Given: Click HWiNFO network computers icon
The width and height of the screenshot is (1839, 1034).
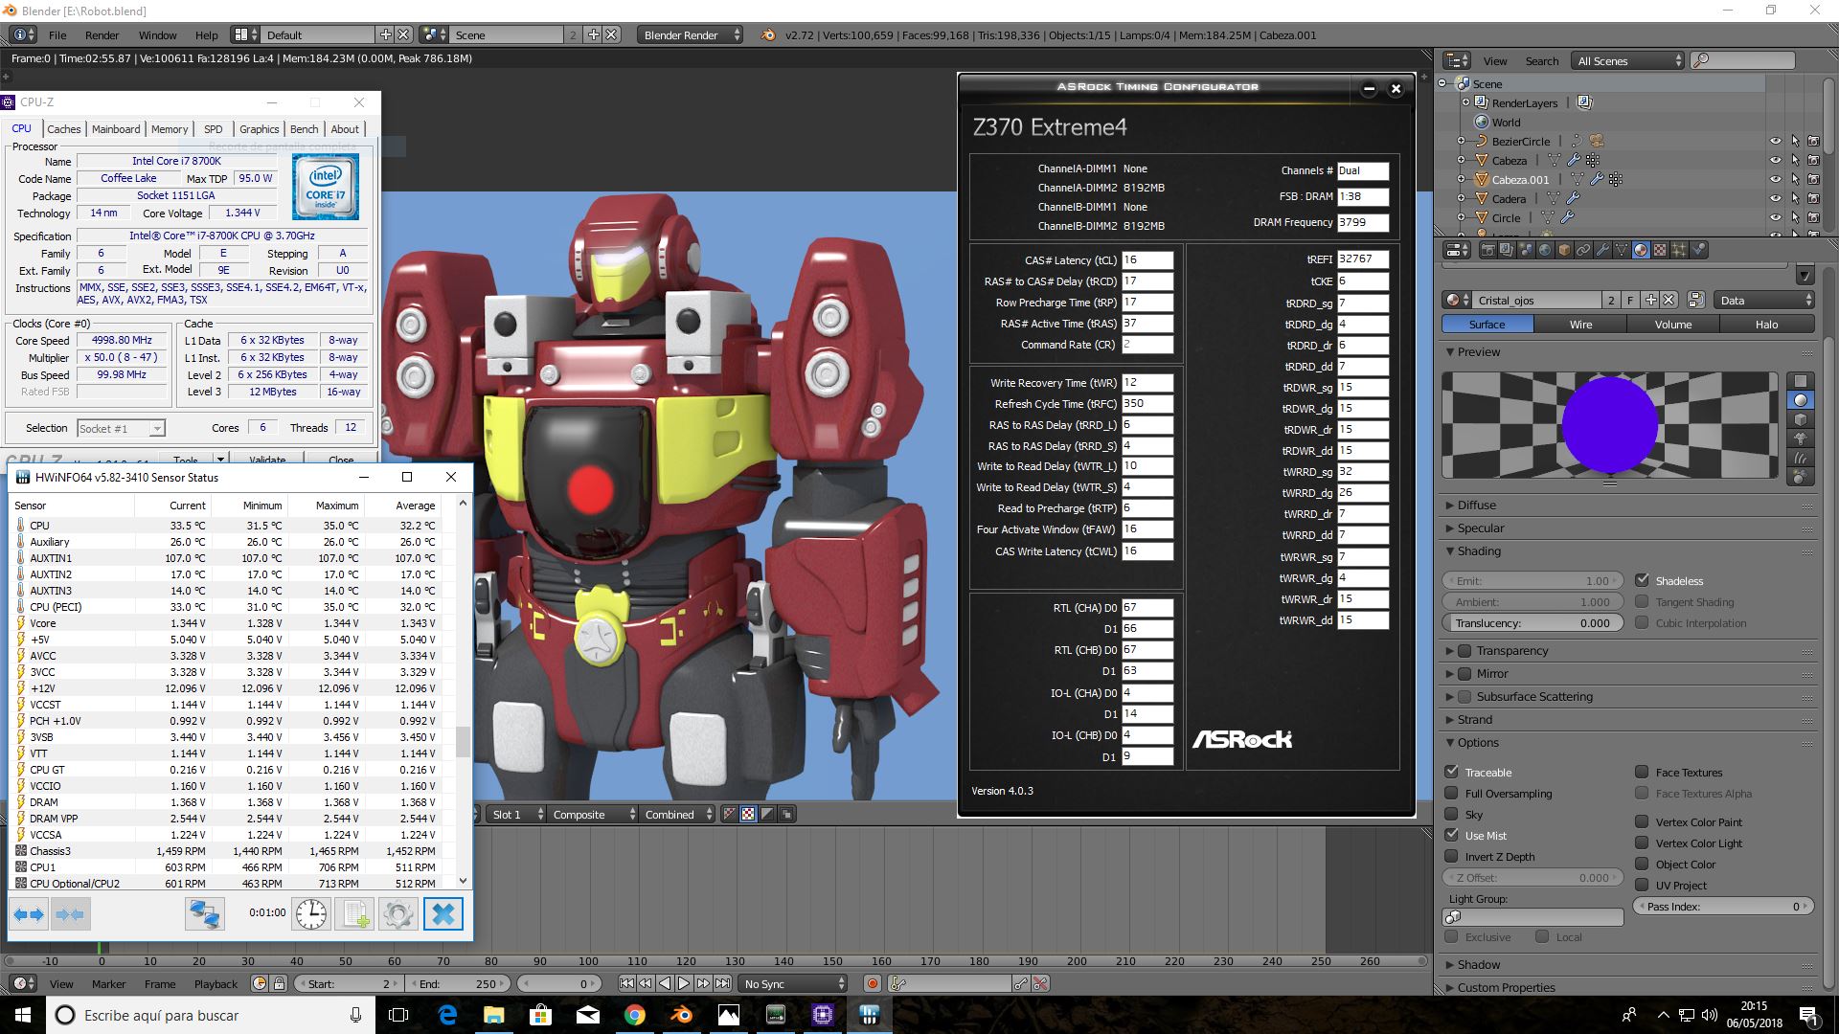Looking at the screenshot, I should coord(204,914).
